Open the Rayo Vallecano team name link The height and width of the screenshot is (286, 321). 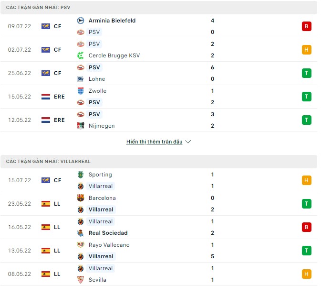[109, 245]
